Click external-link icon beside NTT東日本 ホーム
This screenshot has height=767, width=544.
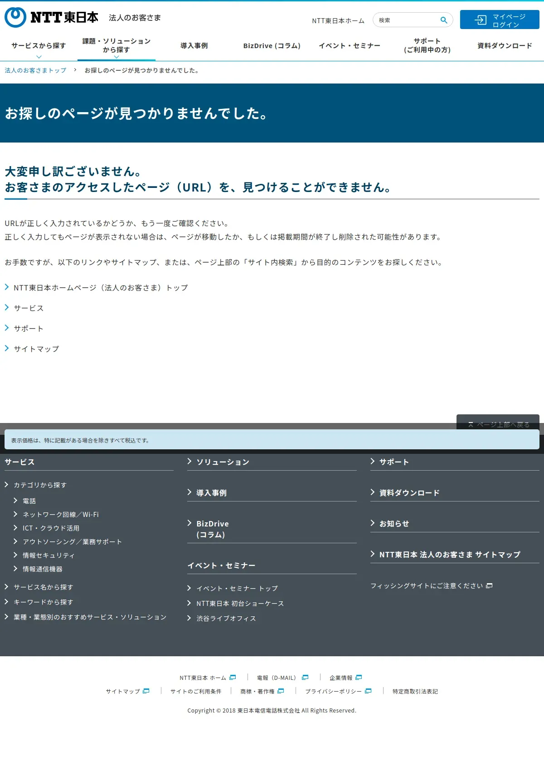coord(233,678)
